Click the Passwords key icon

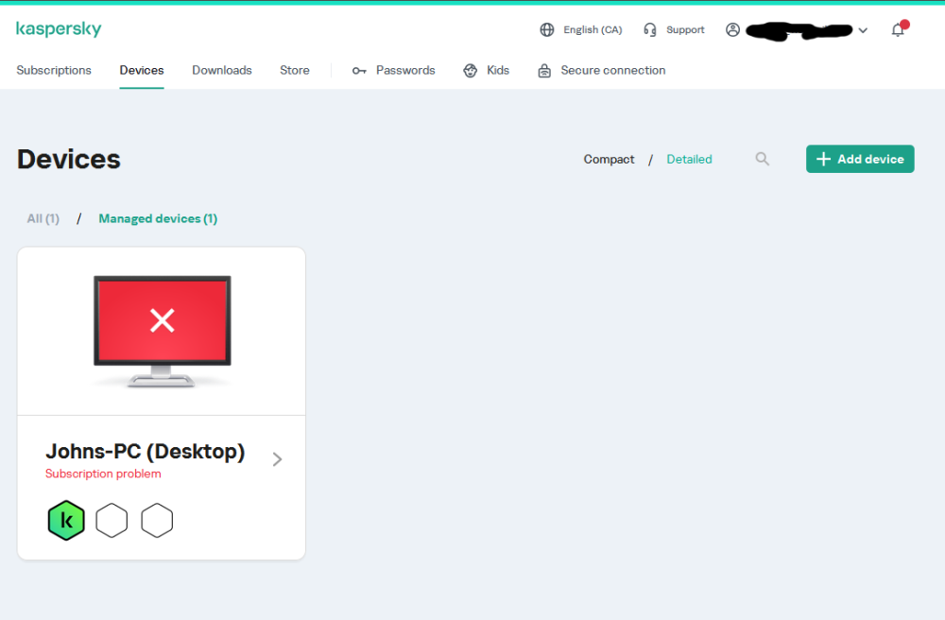[359, 71]
